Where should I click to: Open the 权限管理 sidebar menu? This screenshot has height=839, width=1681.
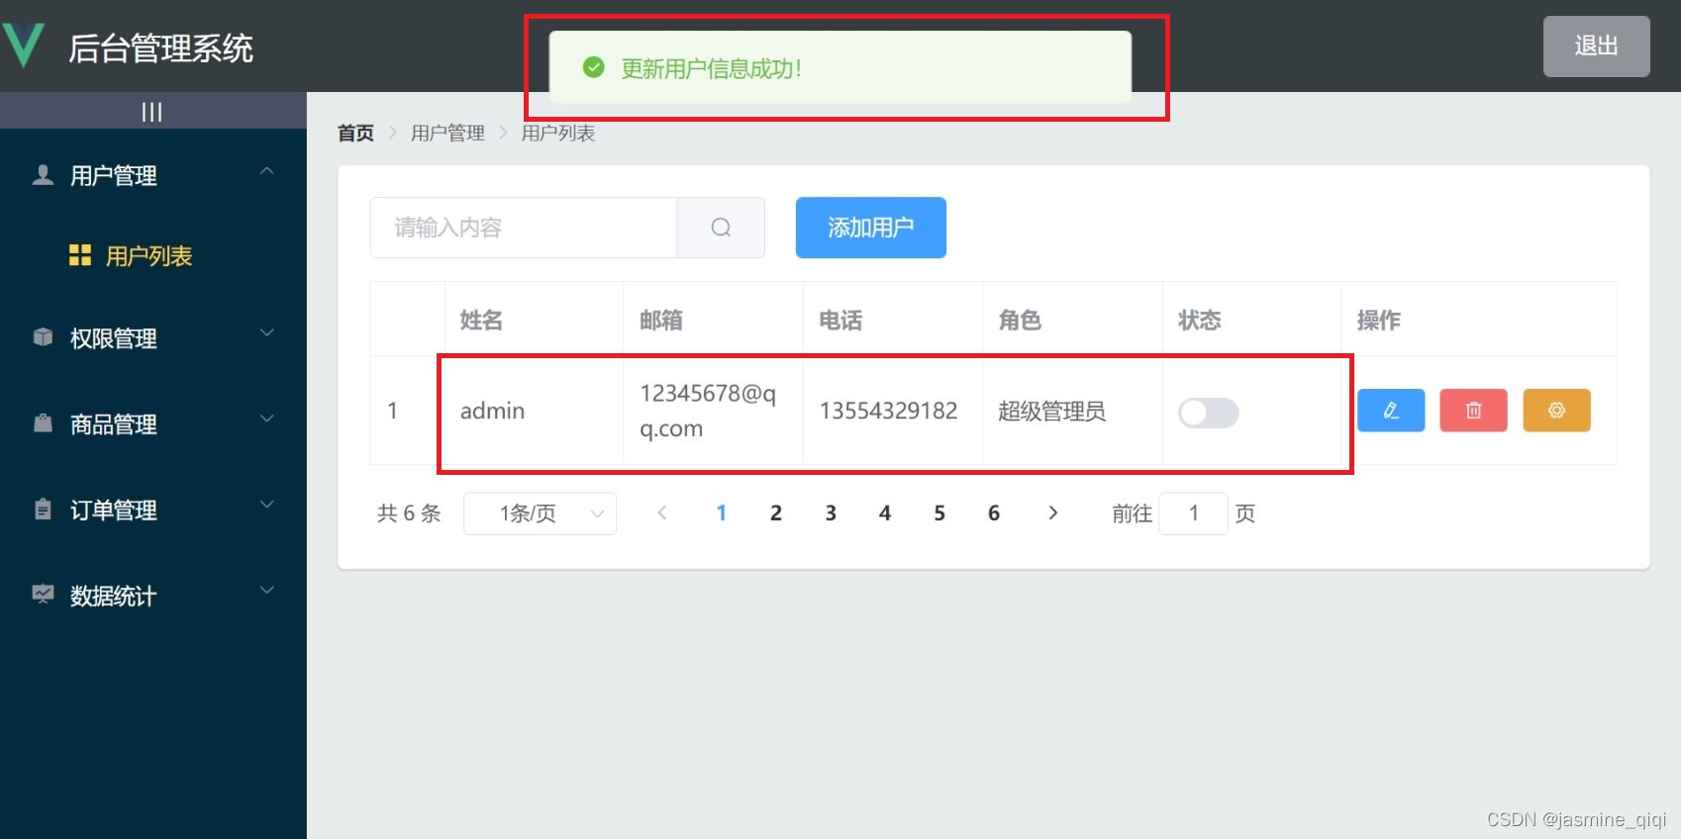153,338
